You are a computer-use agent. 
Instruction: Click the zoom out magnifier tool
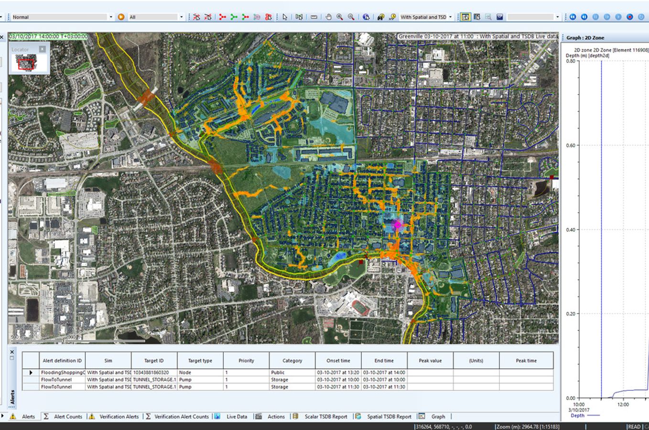click(351, 17)
